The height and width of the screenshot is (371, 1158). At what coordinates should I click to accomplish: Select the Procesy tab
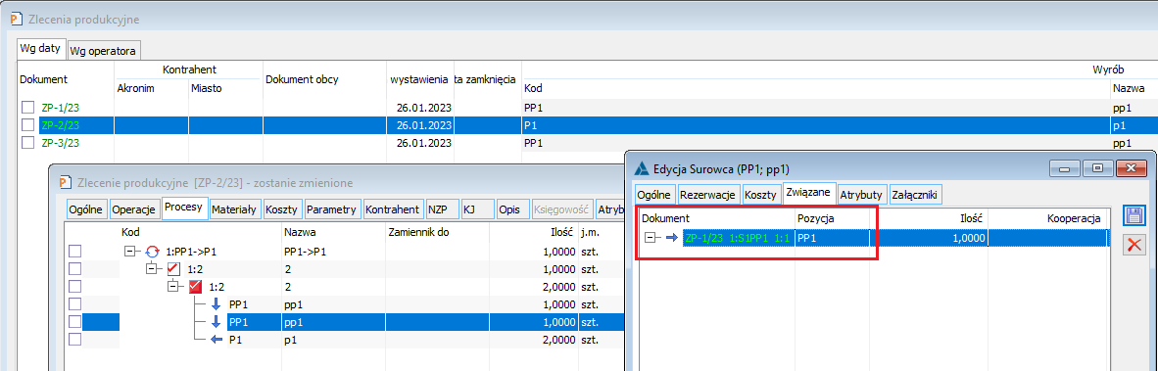pos(184,208)
